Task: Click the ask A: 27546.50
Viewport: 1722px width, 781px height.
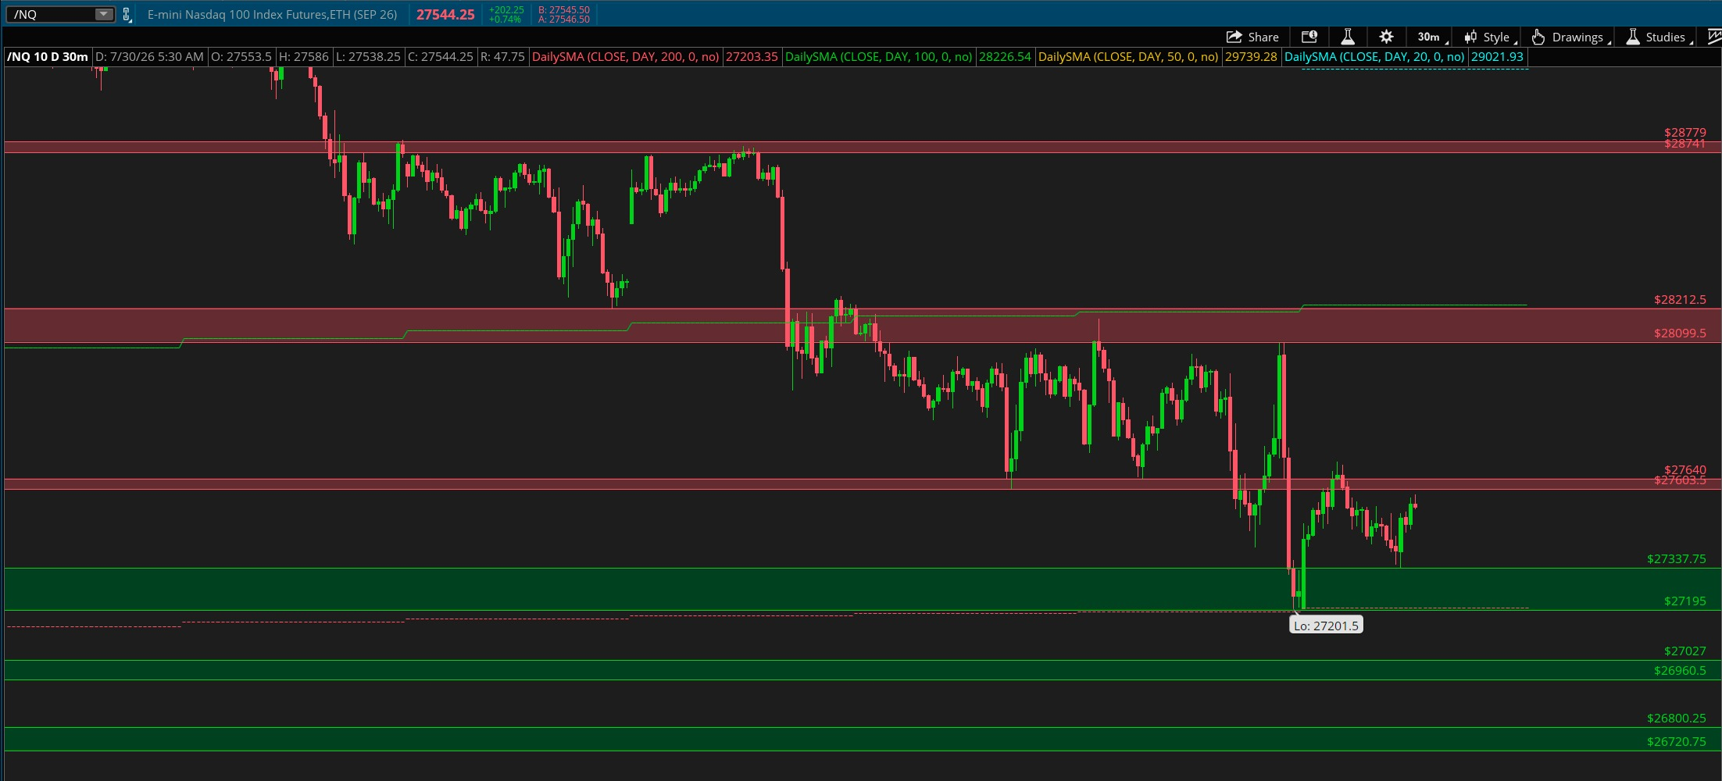Action: pyautogui.click(x=564, y=19)
